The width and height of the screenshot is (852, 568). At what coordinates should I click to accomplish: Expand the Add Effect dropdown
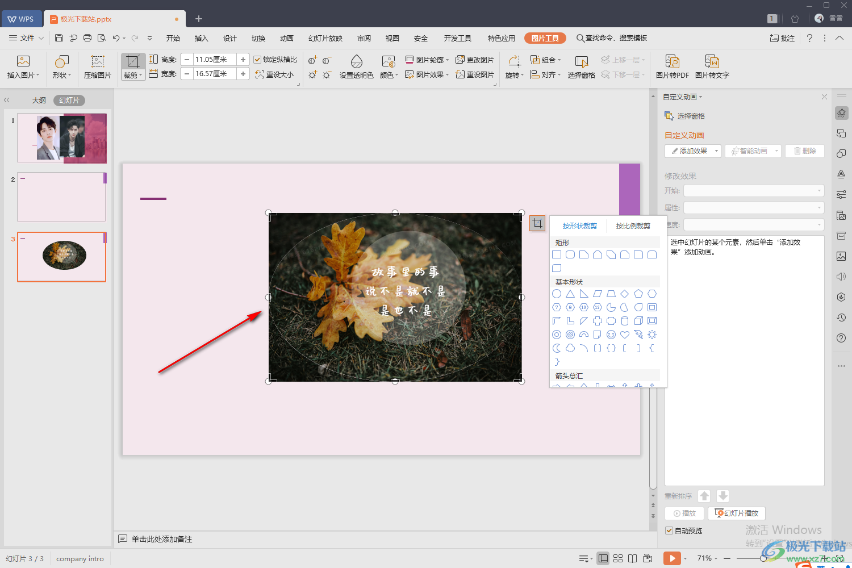[x=716, y=151]
